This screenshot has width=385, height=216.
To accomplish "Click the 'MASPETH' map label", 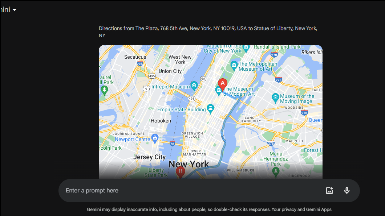I will (x=294, y=141).
